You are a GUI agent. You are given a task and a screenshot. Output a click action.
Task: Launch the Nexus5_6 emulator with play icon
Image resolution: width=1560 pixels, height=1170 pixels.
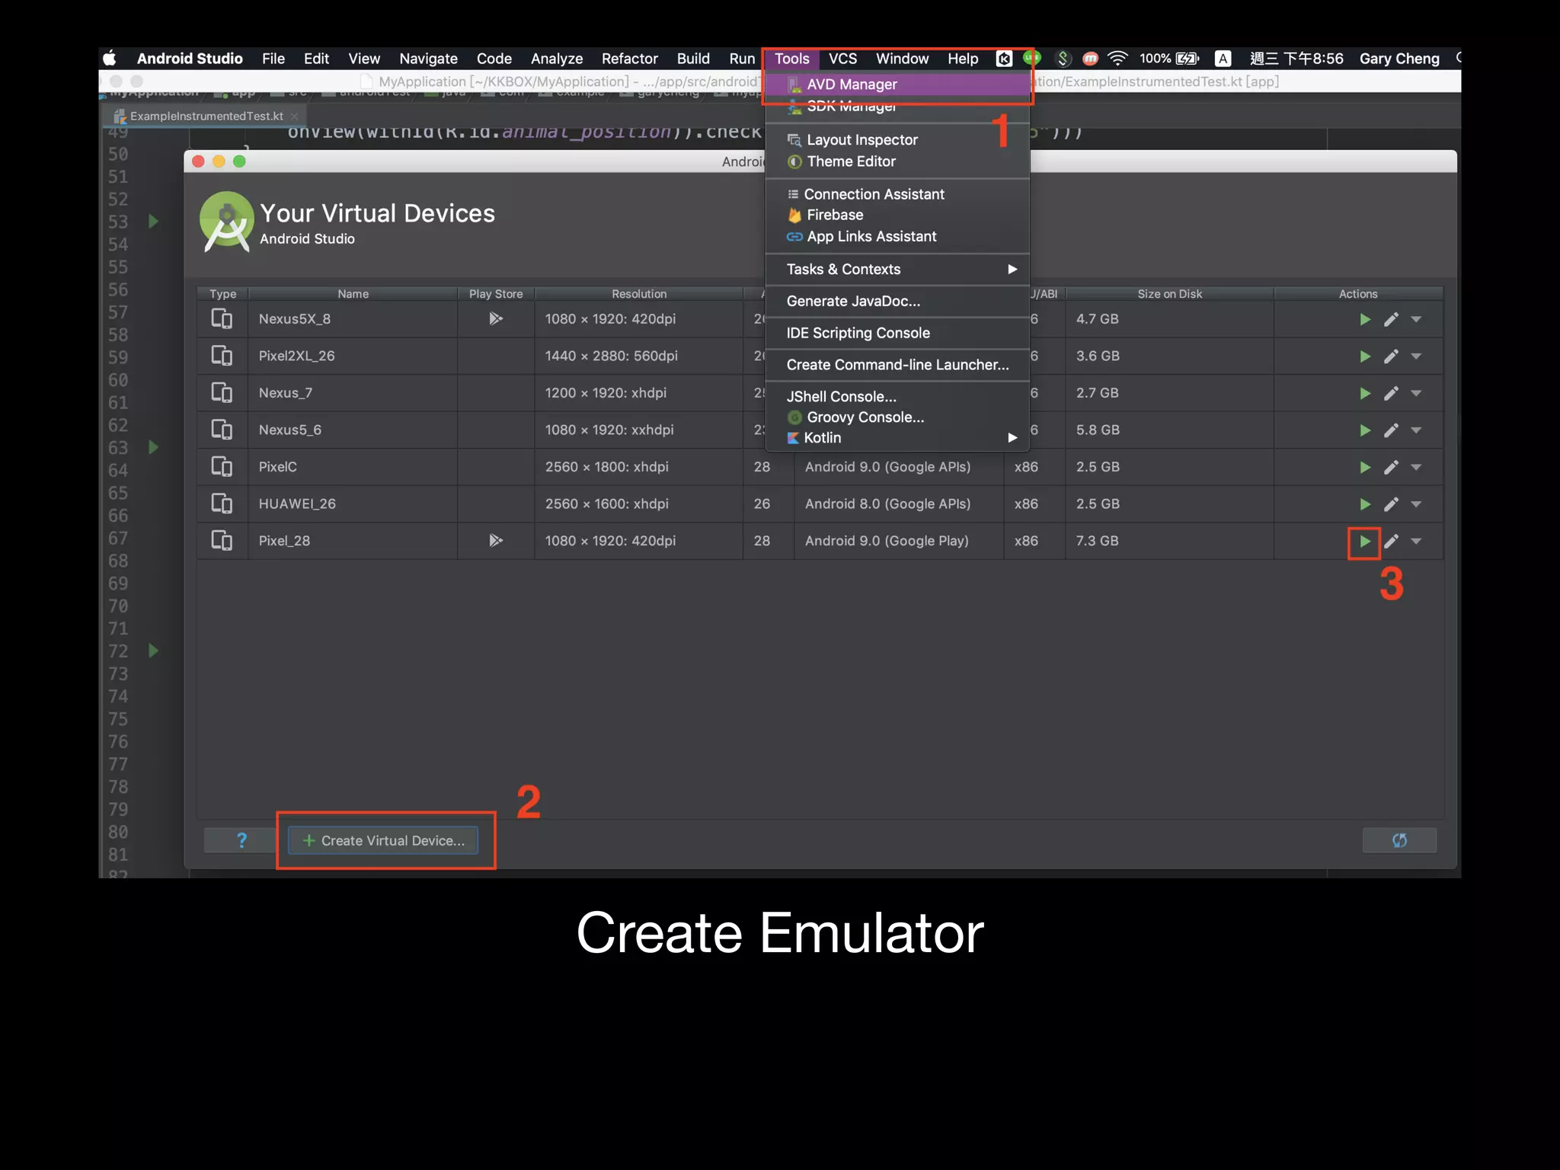1365,430
